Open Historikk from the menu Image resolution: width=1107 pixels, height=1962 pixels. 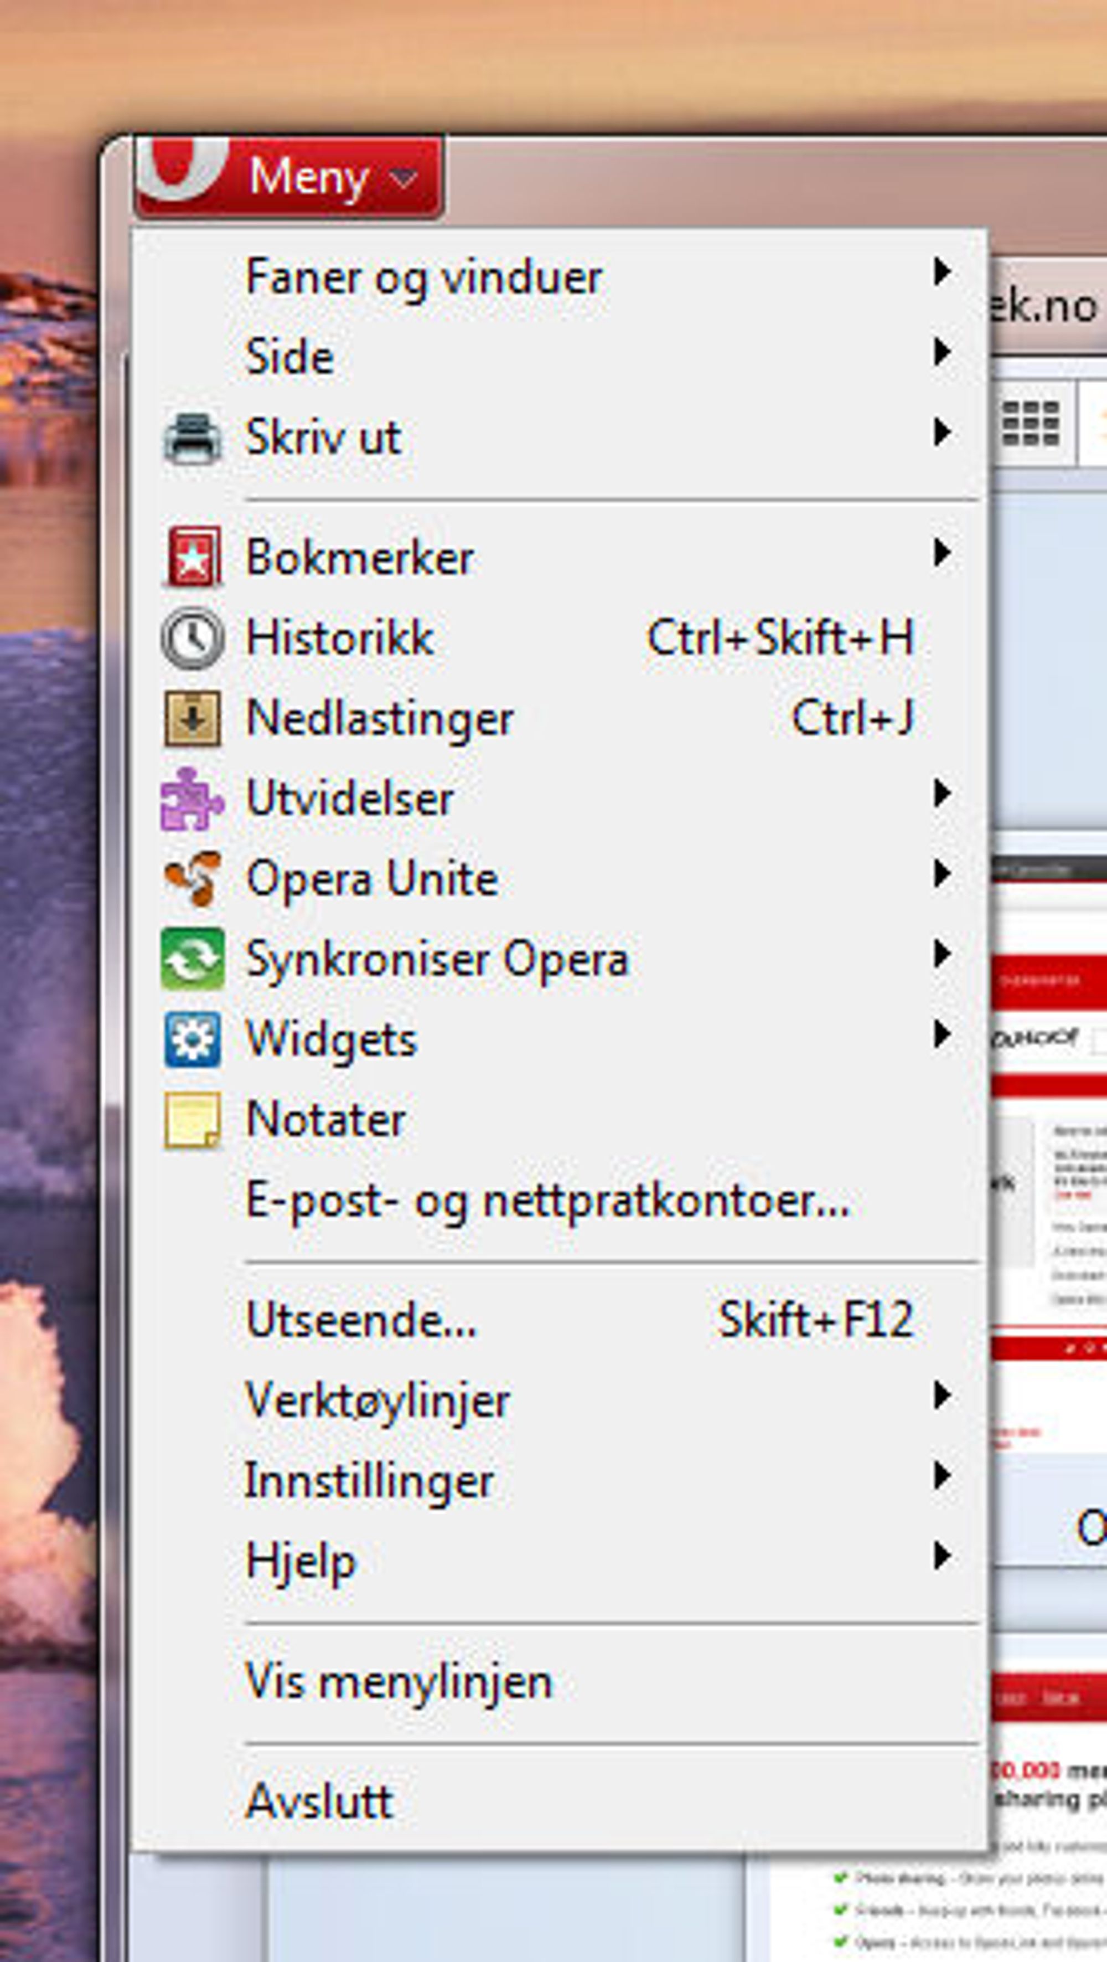point(560,637)
